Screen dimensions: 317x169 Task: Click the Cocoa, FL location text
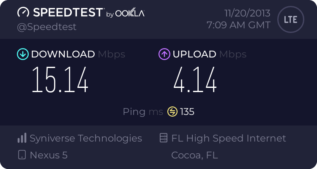click(194, 155)
